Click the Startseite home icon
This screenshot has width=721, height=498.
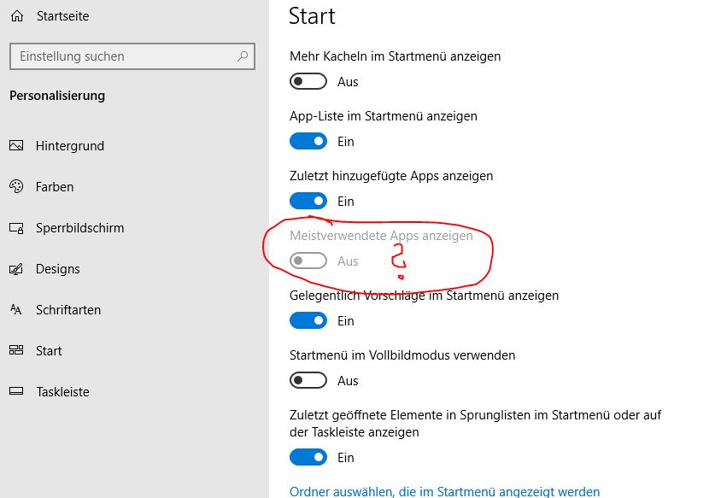(x=17, y=16)
